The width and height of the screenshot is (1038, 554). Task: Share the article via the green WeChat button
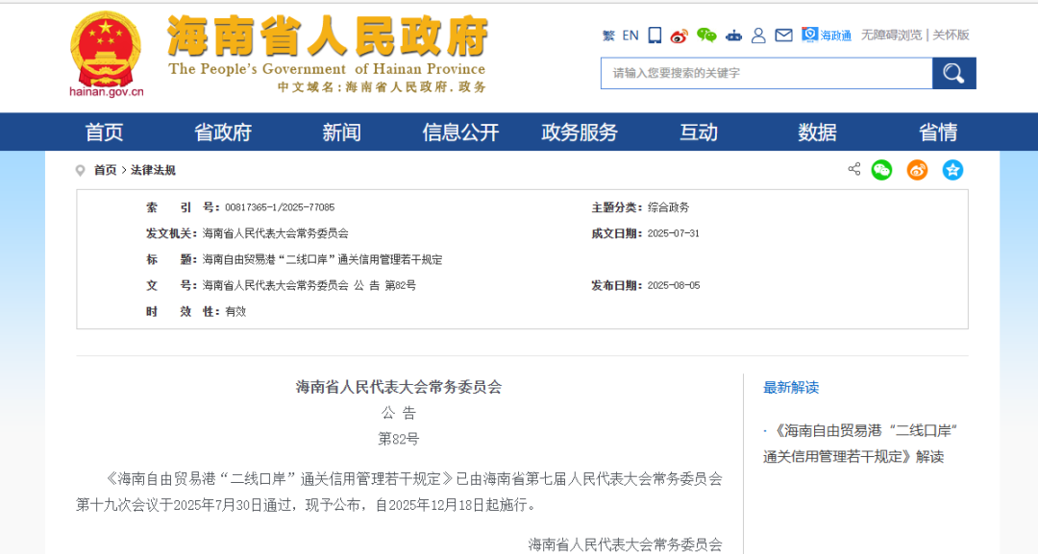881,170
